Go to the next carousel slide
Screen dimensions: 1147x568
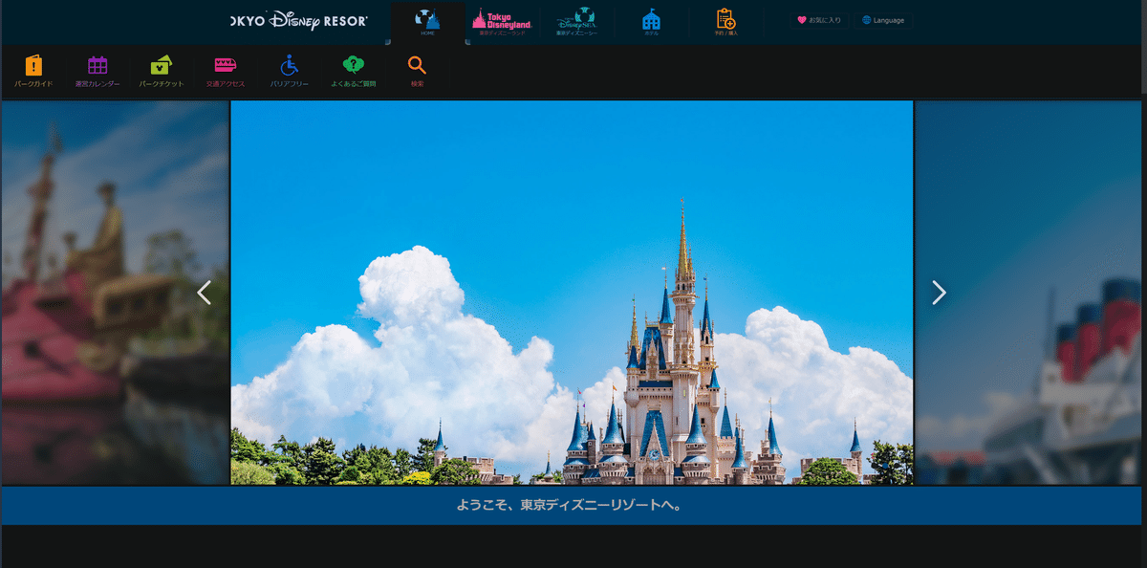[x=939, y=293]
